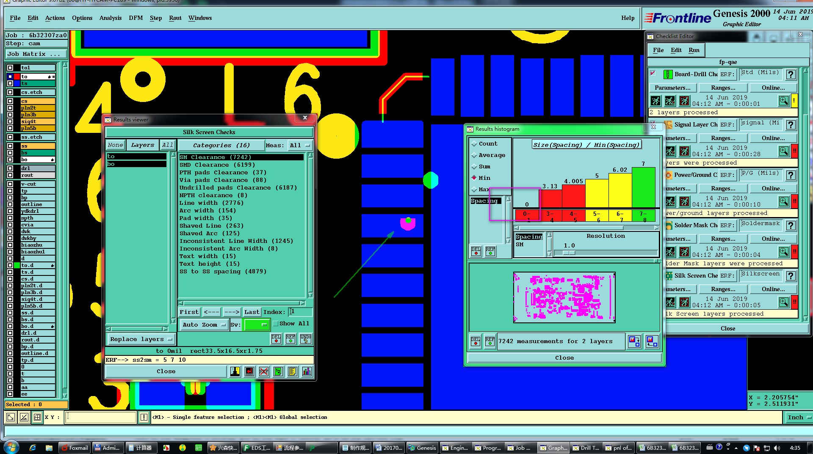Screen dimensions: 813x454
Task: Click the red dot icon beside Close
Action: tap(249, 371)
